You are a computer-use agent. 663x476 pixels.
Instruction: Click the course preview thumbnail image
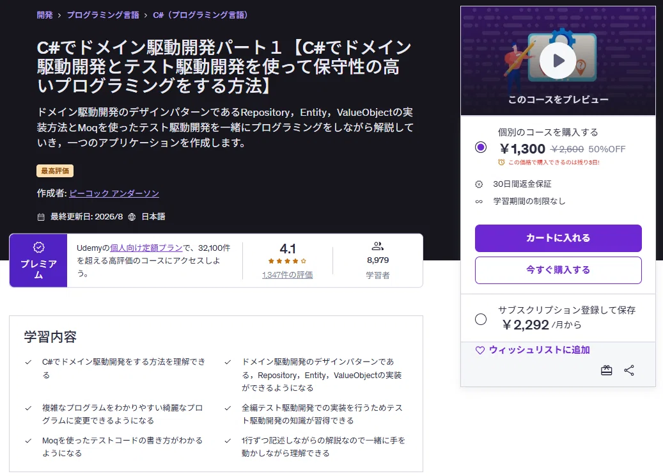(558, 61)
